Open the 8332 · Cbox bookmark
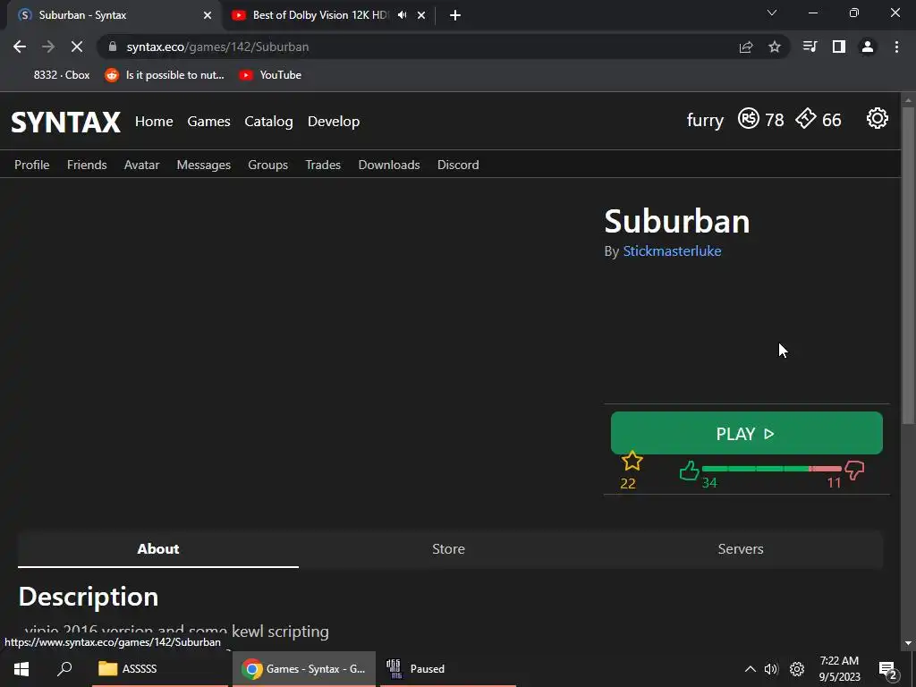 [62, 75]
